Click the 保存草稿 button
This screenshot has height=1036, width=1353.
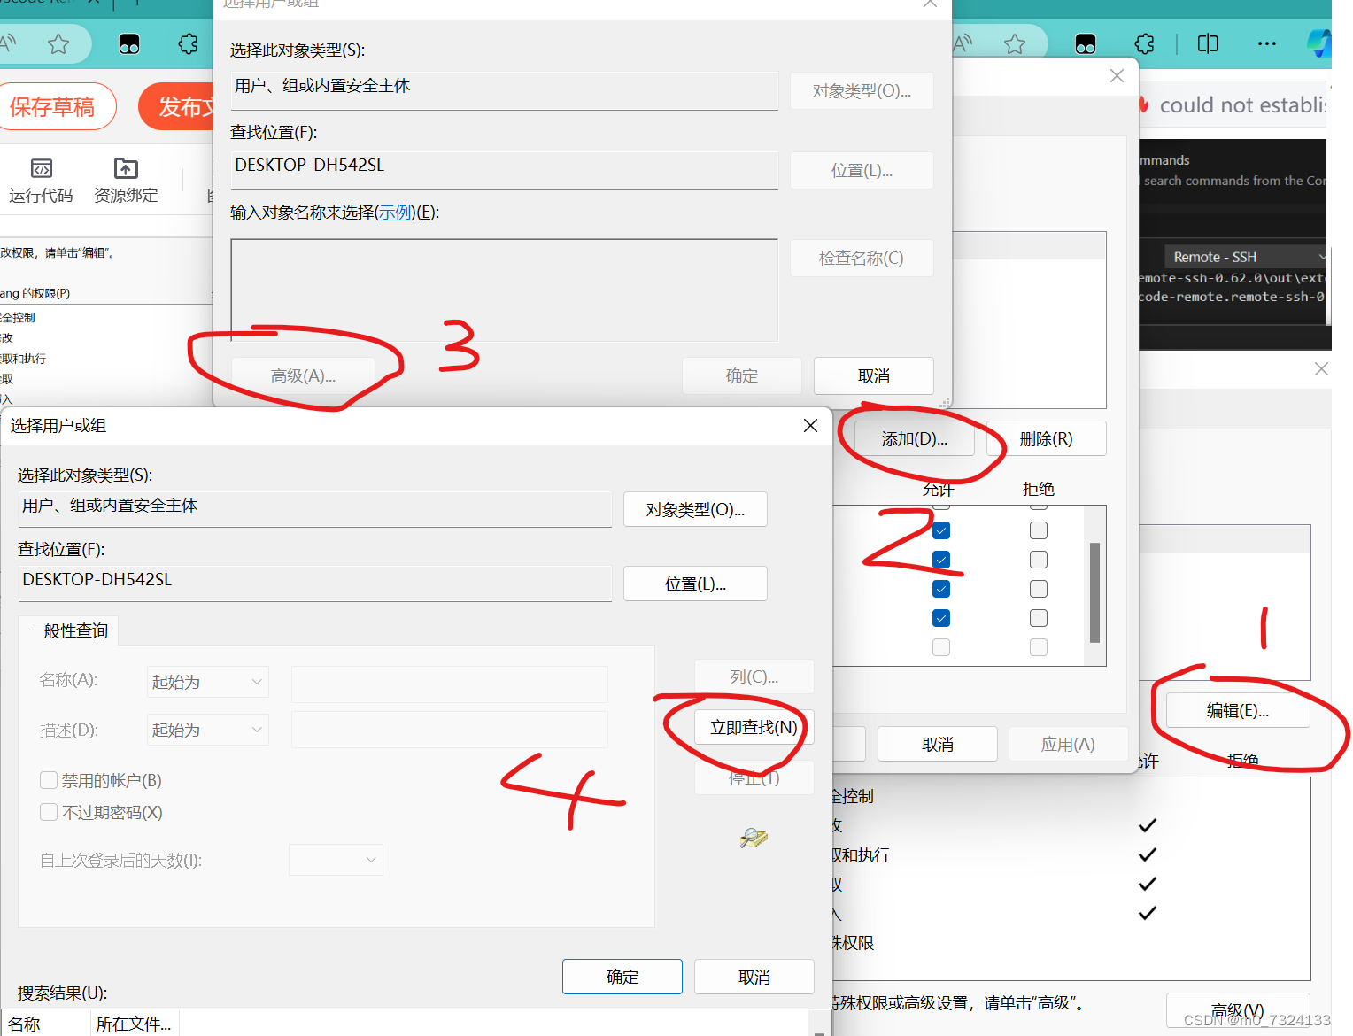pos(52,107)
